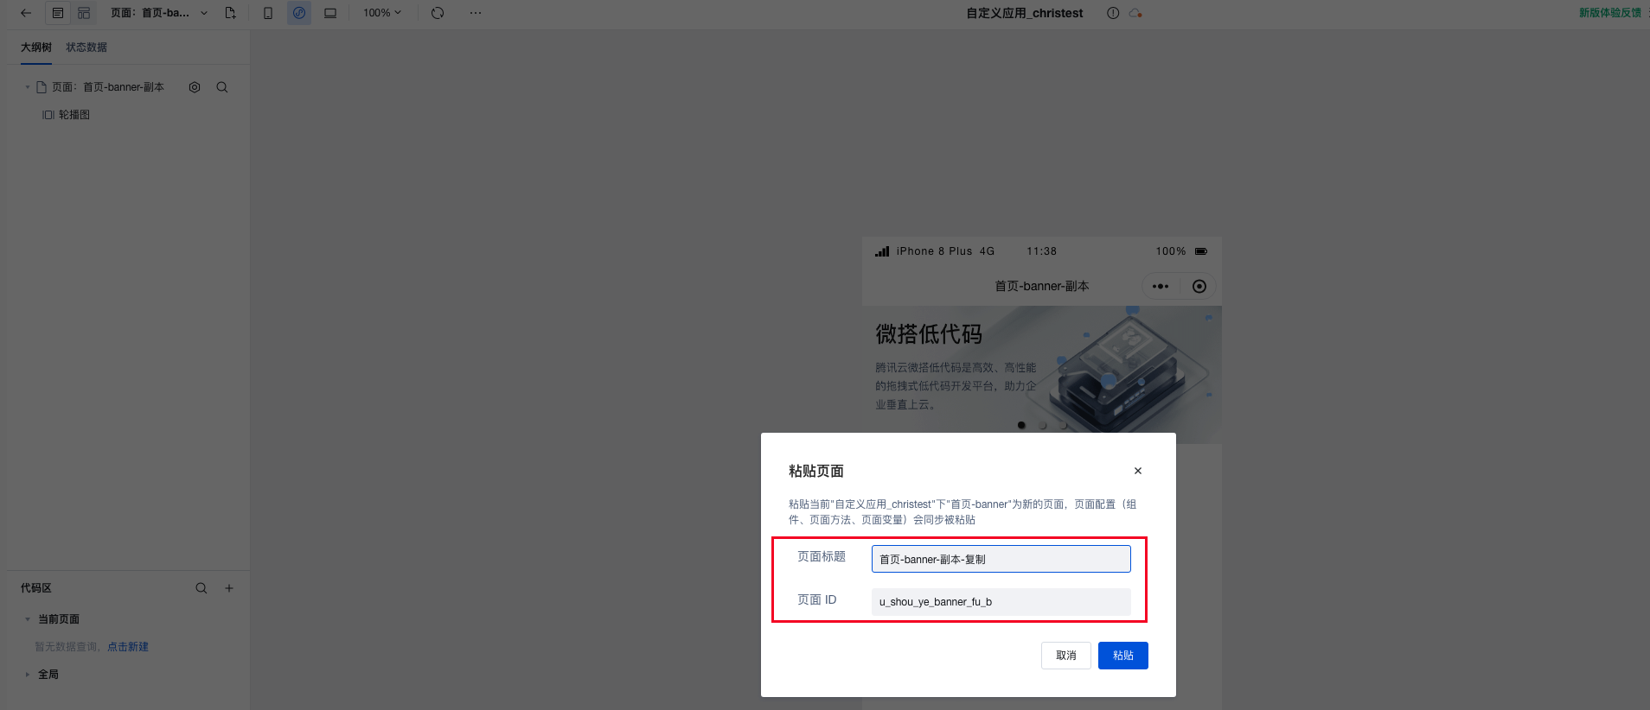Collapse the 当前页面 section
The width and height of the screenshot is (1650, 710).
[x=28, y=619]
